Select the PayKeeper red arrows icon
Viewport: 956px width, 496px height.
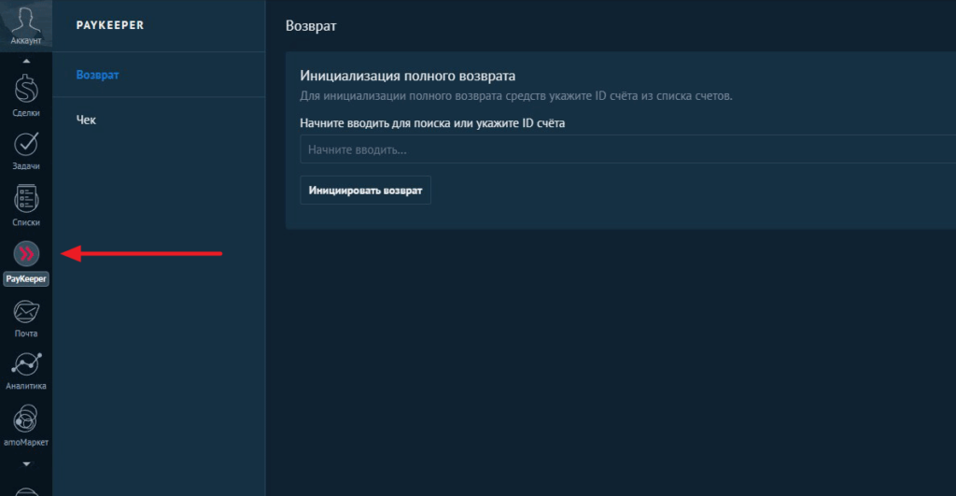[26, 253]
